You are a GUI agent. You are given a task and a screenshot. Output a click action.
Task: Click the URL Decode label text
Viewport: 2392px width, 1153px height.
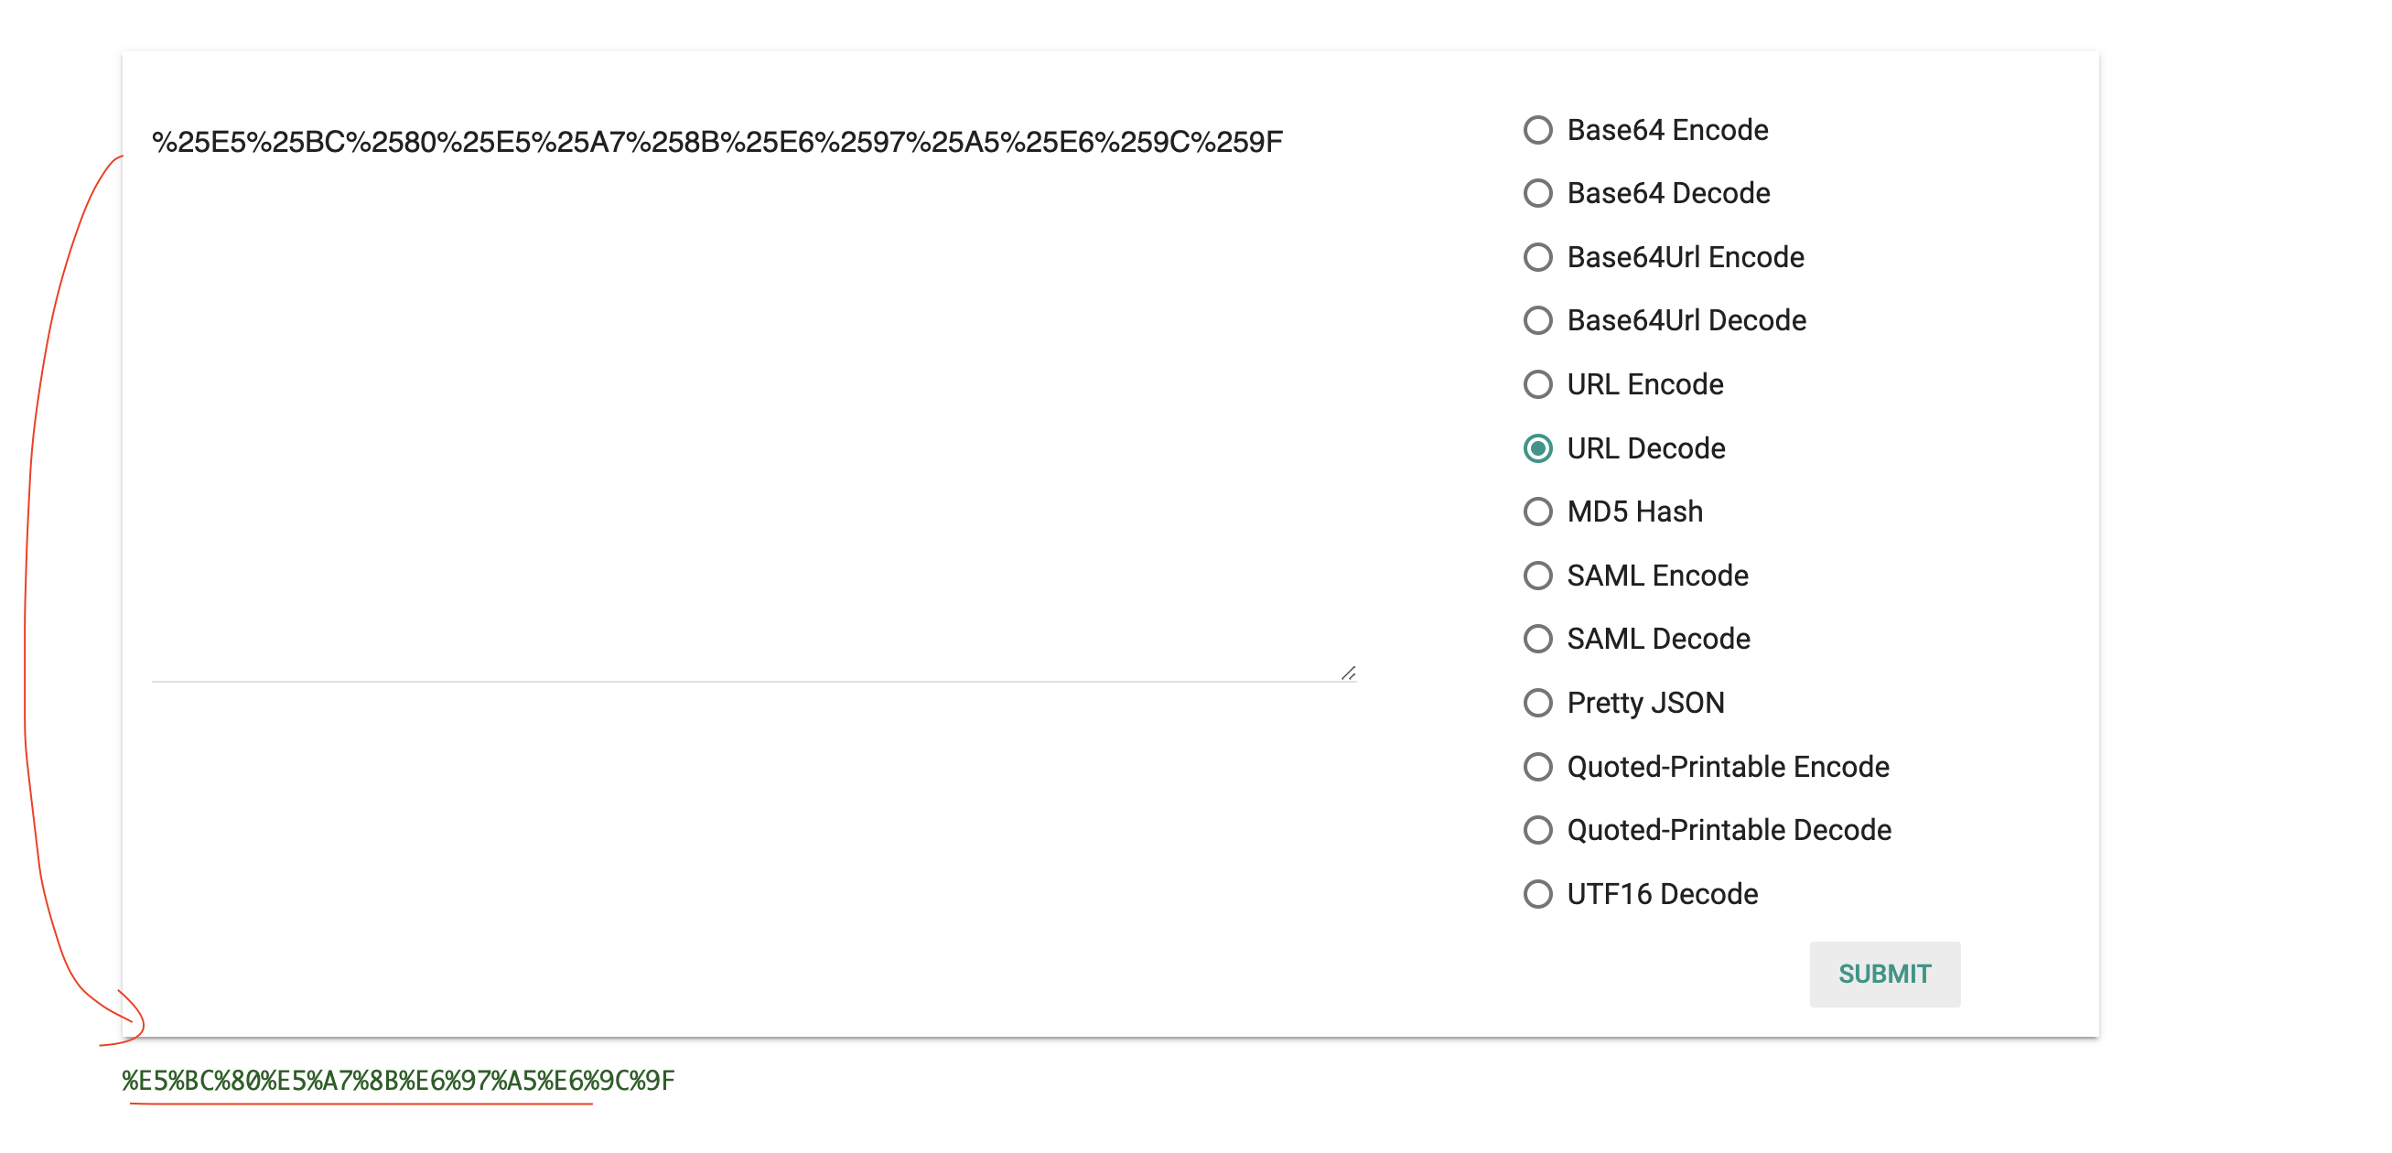(1645, 448)
